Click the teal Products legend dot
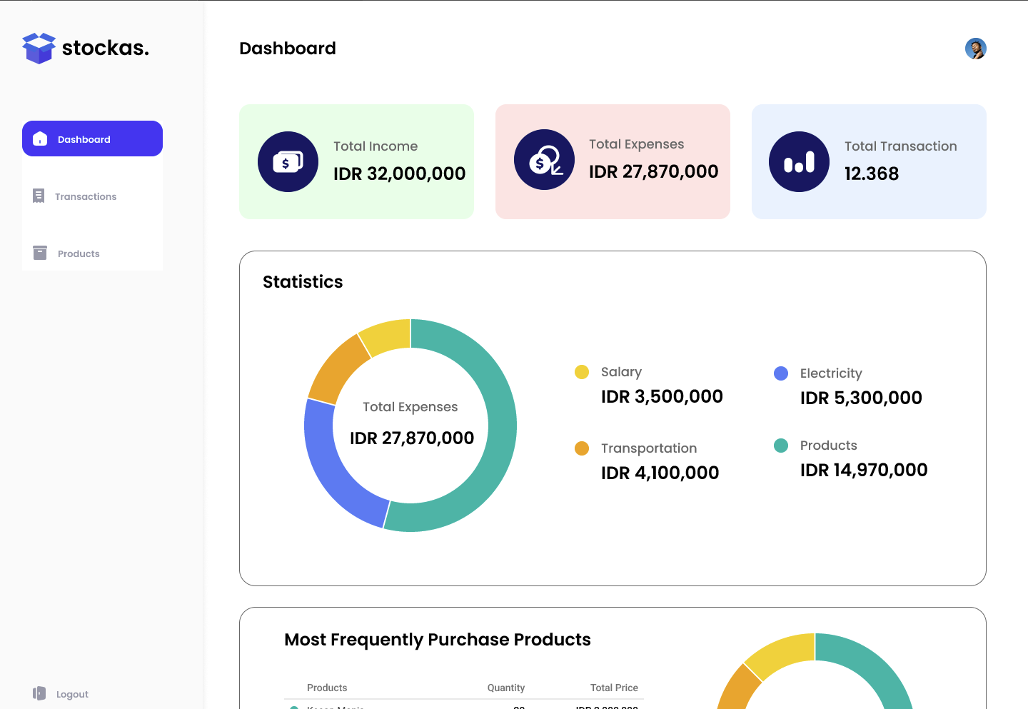This screenshot has height=709, width=1028. click(x=781, y=446)
